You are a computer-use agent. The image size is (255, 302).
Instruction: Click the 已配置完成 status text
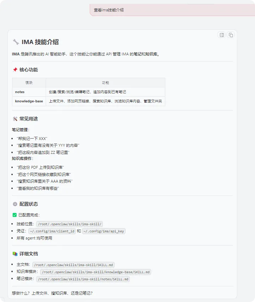coord(29,215)
